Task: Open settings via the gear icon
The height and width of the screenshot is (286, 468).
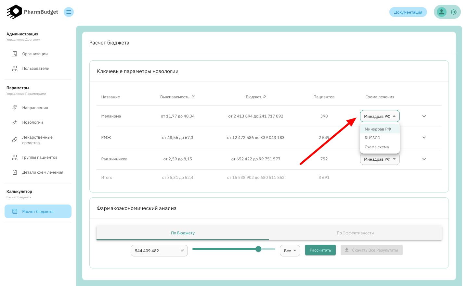Action: tap(454, 12)
